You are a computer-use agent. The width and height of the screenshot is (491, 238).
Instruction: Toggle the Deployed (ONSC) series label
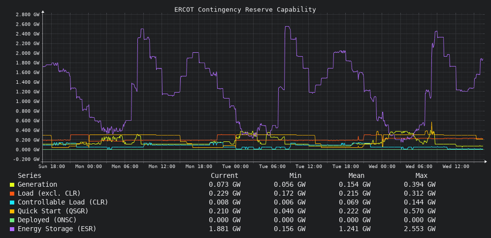[x=47, y=220]
